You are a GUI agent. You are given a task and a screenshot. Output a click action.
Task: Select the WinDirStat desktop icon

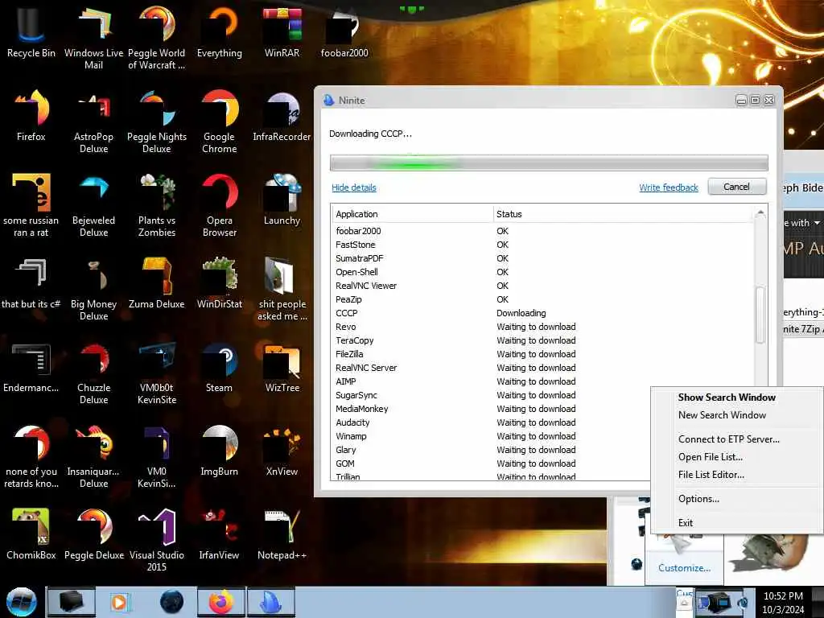tap(220, 283)
